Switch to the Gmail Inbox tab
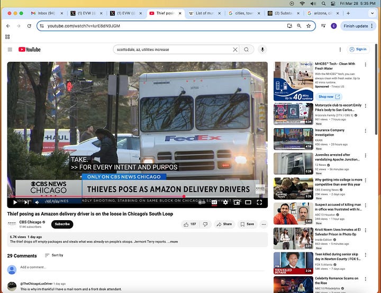This screenshot has width=381, height=293. pyautogui.click(x=46, y=13)
